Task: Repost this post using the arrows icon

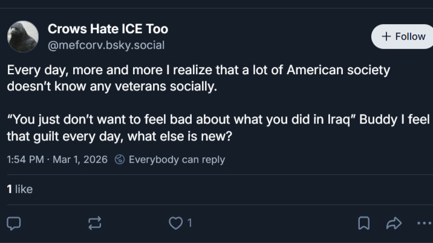Action: coord(95,223)
